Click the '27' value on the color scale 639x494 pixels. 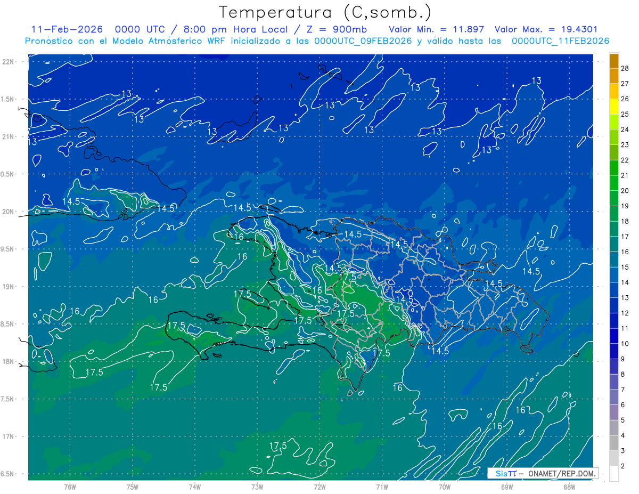click(625, 84)
